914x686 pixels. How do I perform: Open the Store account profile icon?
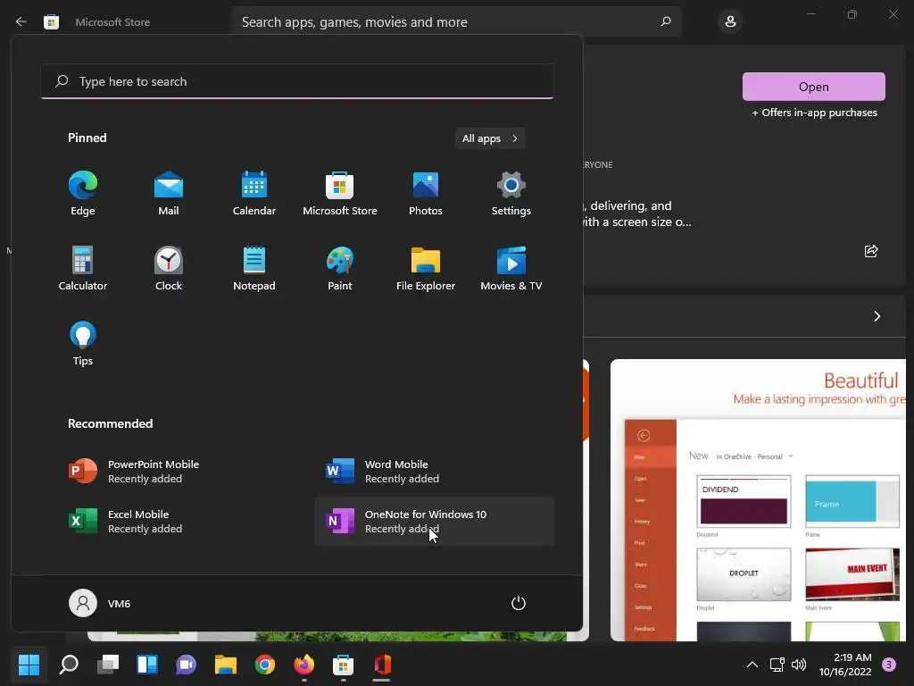tap(730, 21)
